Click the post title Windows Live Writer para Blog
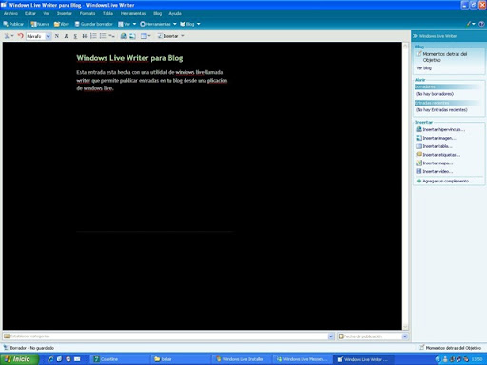Image resolution: width=487 pixels, height=365 pixels. (x=129, y=58)
